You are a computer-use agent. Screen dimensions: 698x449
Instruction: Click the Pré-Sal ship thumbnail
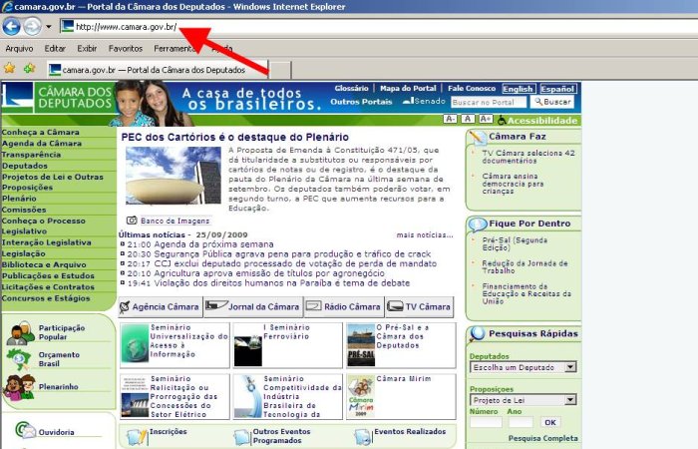point(361,345)
